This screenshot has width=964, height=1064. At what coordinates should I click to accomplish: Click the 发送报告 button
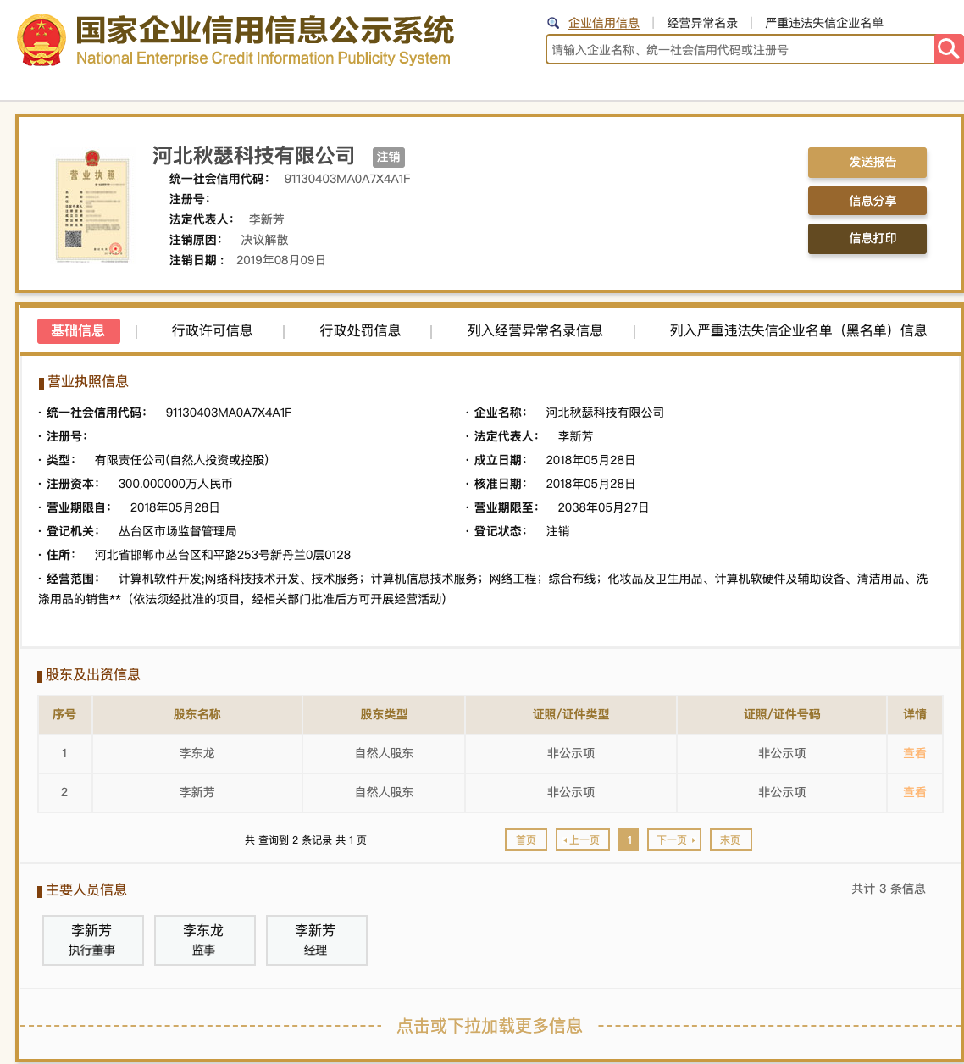(x=867, y=162)
